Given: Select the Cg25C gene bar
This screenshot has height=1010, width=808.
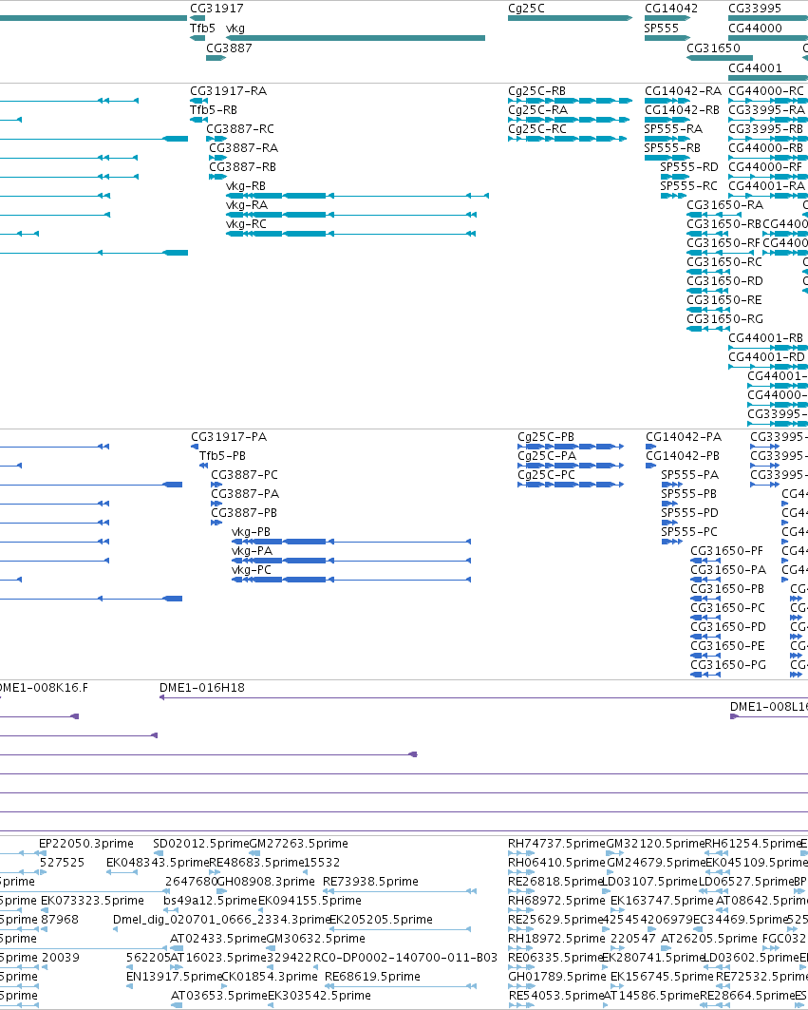Looking at the screenshot, I should (x=571, y=18).
